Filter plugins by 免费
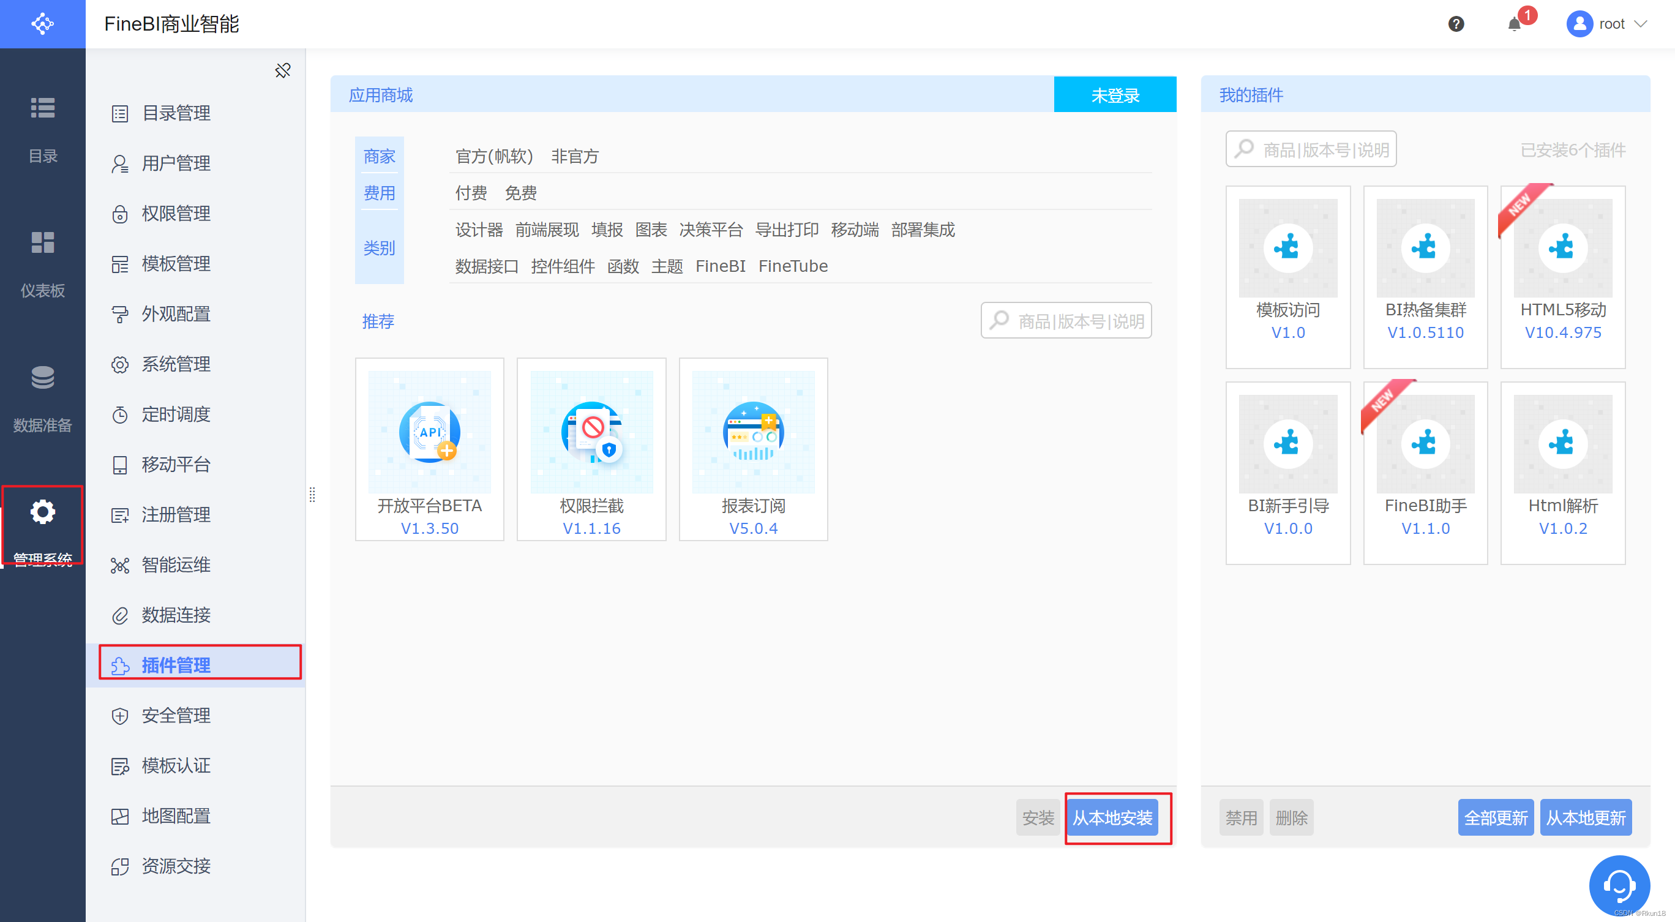The height and width of the screenshot is (922, 1675). 521,193
